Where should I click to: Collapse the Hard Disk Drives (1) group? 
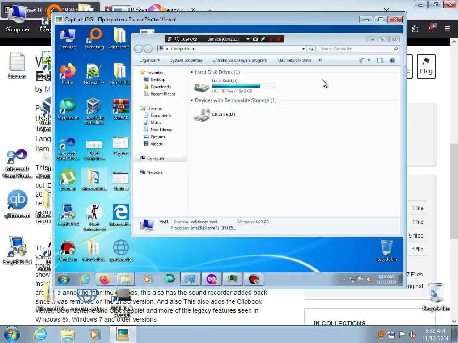click(x=192, y=72)
